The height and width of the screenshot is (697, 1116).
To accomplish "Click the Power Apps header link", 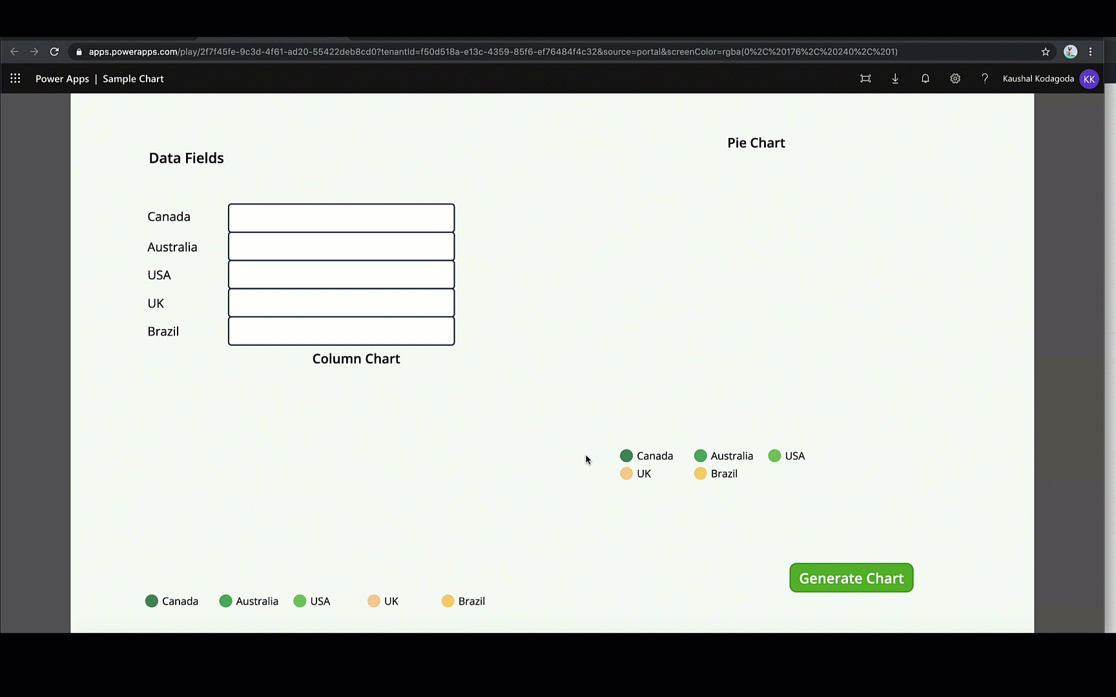I will pos(62,79).
